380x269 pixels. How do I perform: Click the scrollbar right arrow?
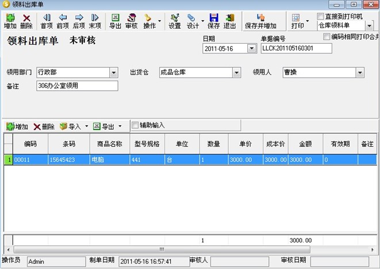(x=373, y=249)
